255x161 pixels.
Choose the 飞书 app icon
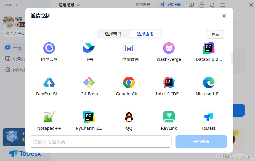89,48
